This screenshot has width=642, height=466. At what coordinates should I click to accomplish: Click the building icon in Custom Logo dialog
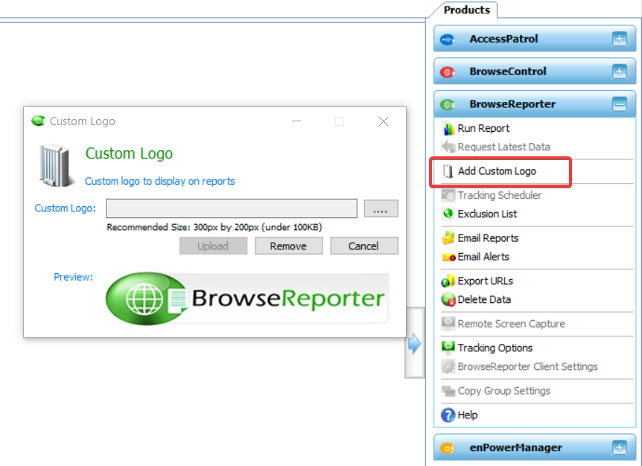56,166
